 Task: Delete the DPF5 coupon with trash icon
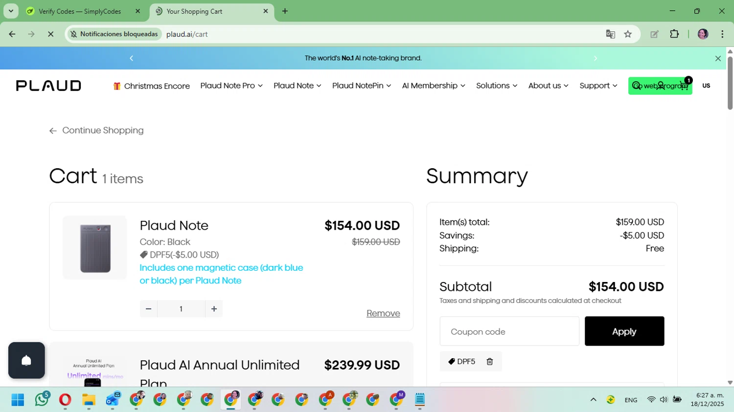click(x=490, y=362)
